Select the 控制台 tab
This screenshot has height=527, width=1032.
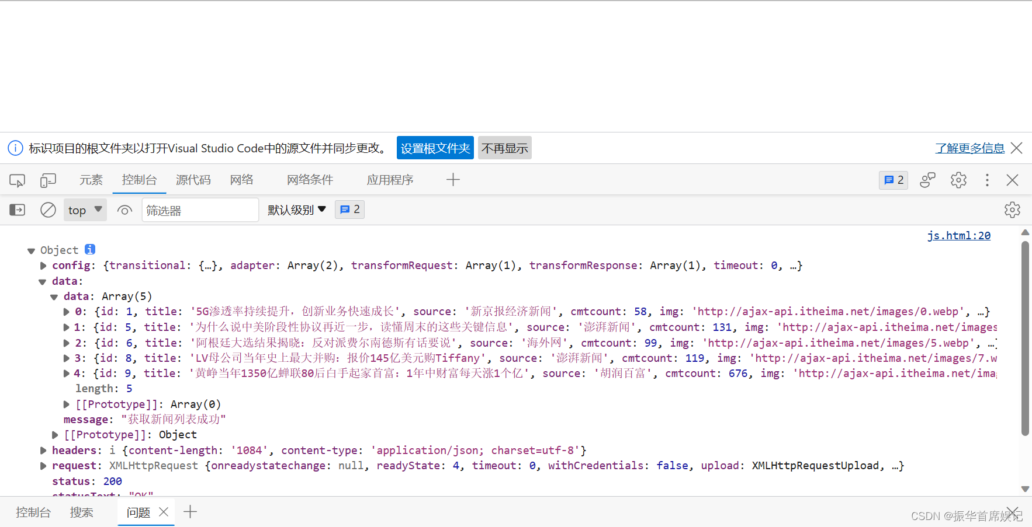139,180
